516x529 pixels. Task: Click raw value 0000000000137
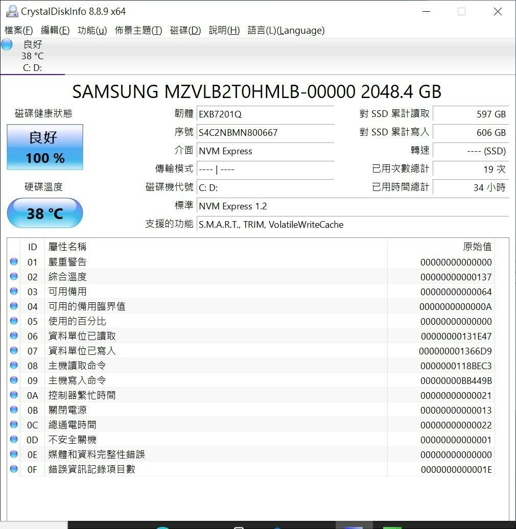tap(456, 277)
